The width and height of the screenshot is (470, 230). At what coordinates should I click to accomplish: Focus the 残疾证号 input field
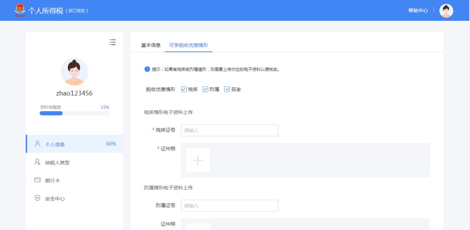229,130
